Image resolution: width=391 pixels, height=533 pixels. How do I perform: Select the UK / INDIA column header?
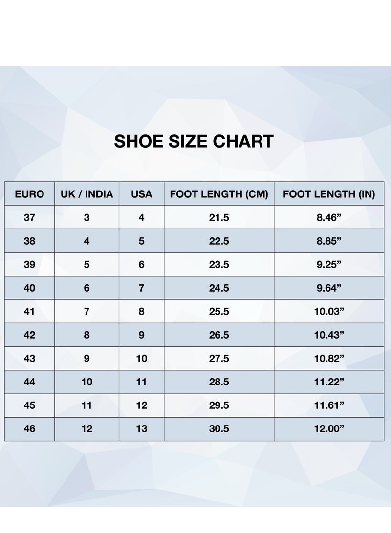coord(87,194)
